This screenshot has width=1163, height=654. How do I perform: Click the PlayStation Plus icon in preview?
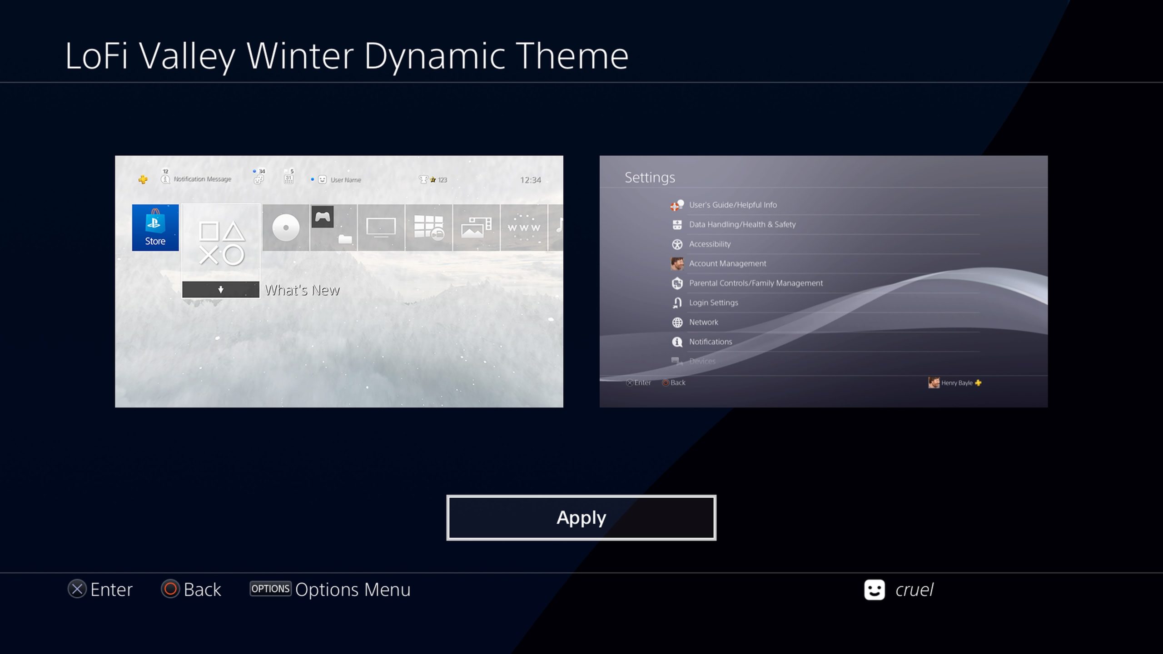pos(143,179)
